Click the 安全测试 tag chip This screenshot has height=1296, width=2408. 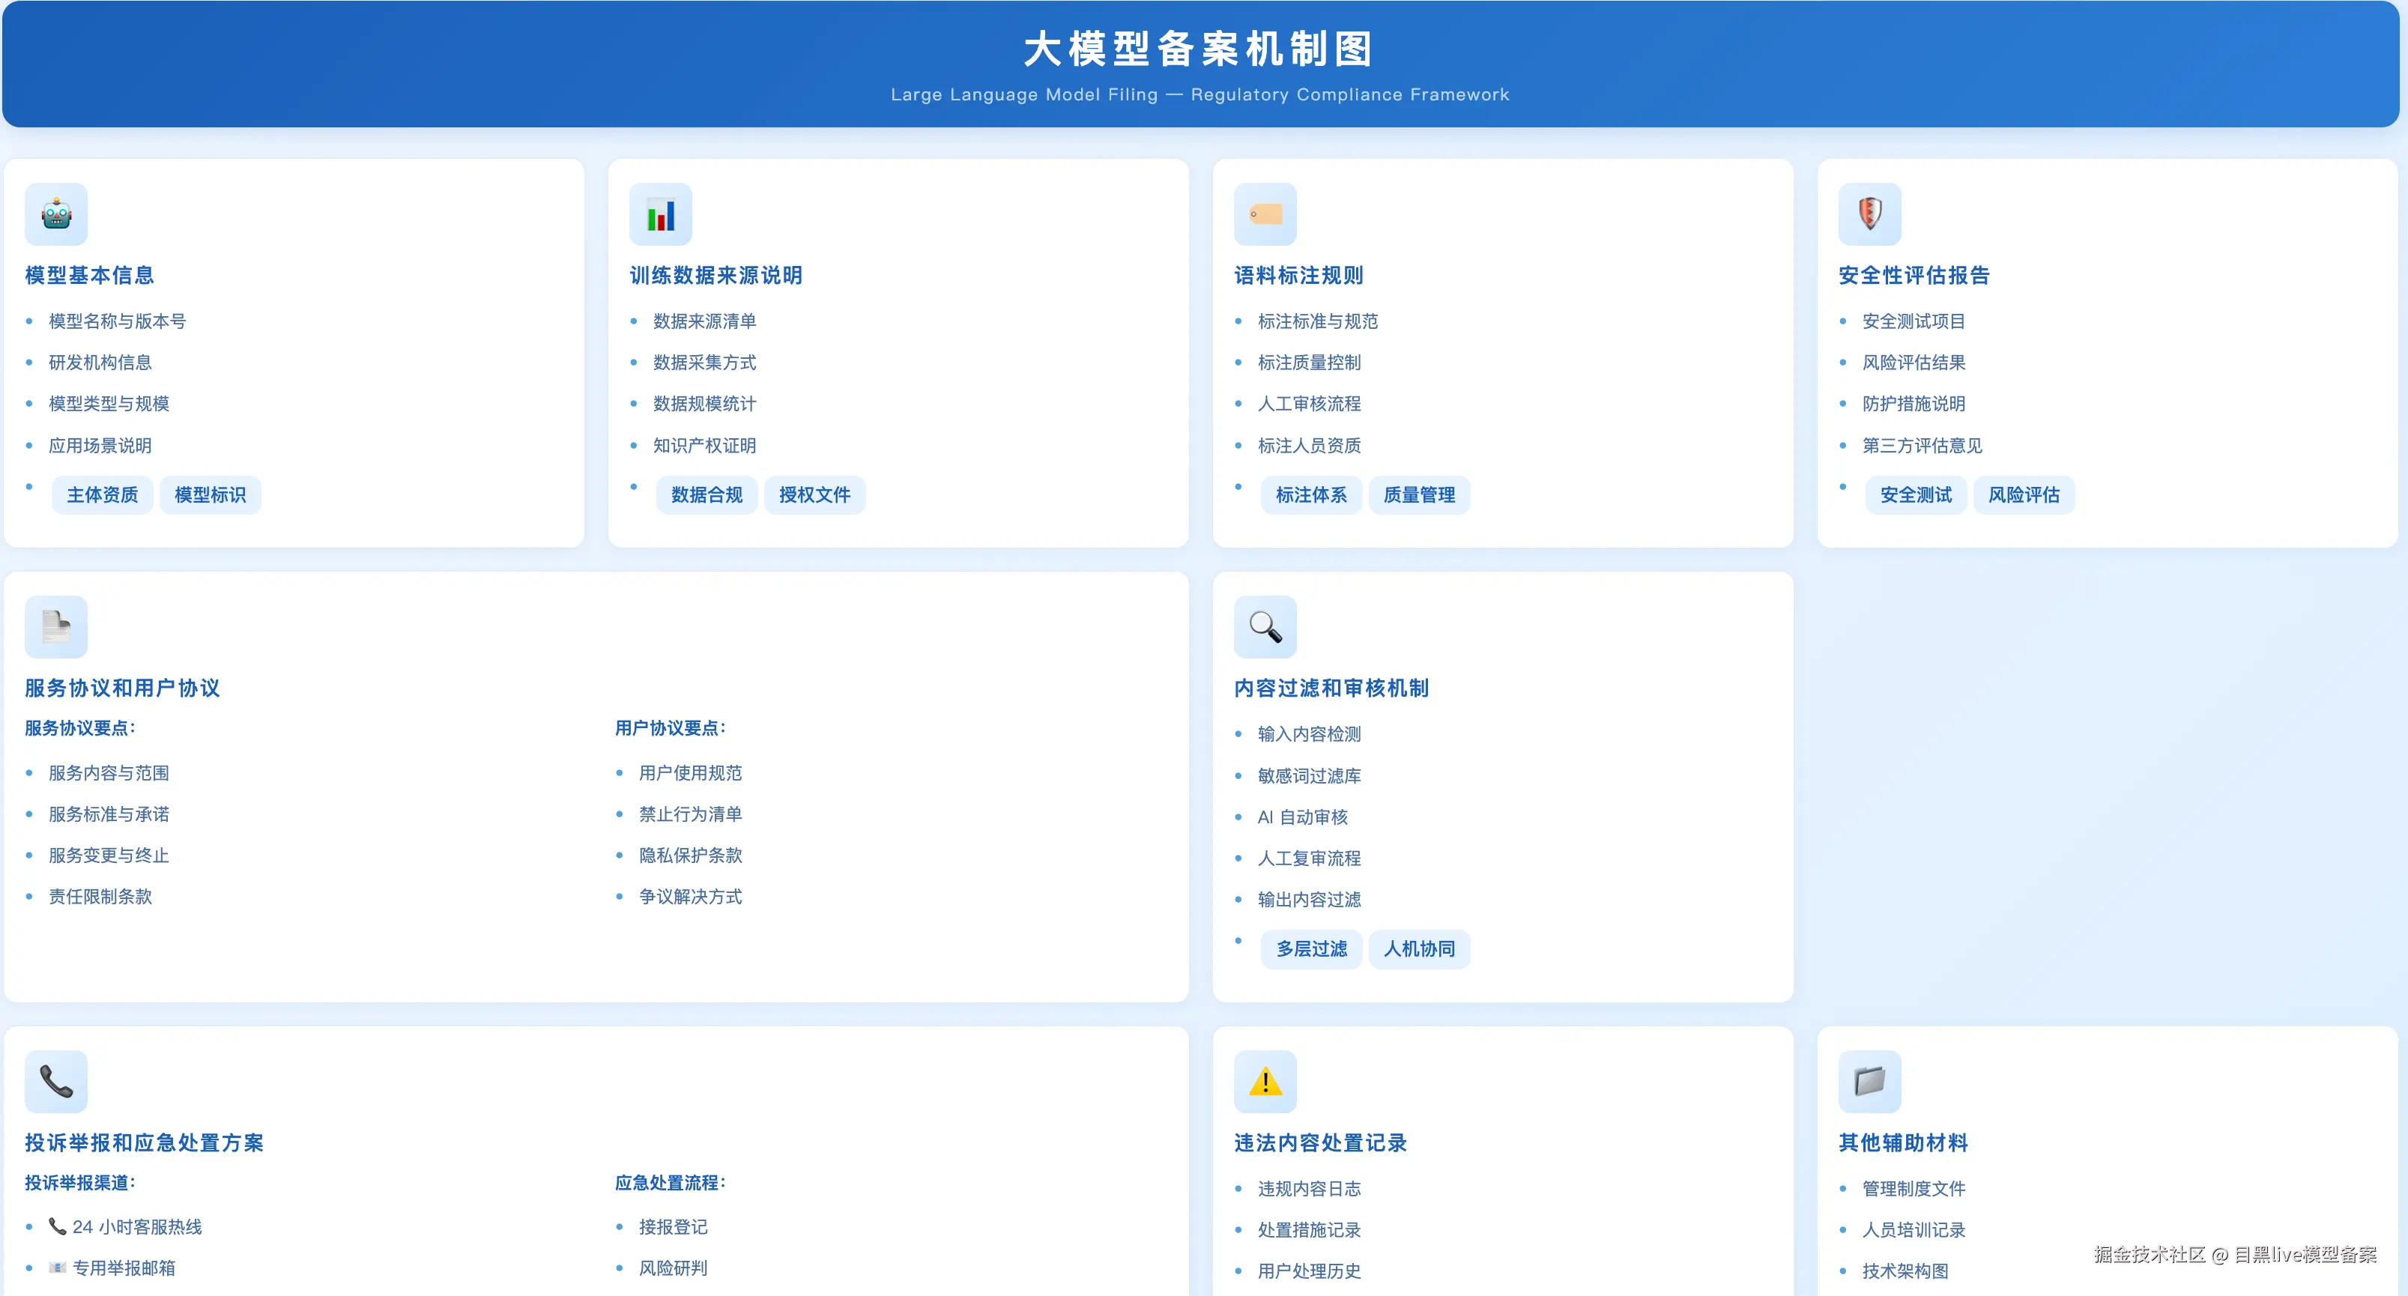tap(1914, 494)
